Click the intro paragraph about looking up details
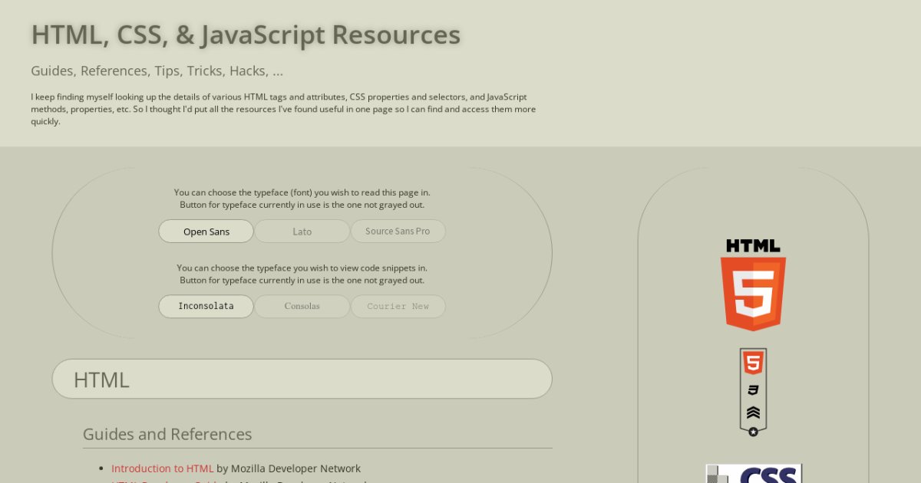The image size is (921, 483). point(283,109)
